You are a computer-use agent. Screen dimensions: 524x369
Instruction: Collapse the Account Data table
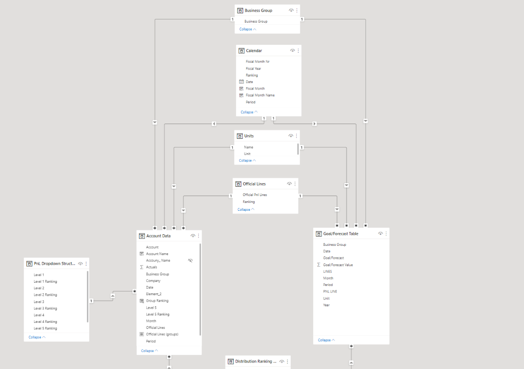pos(150,351)
